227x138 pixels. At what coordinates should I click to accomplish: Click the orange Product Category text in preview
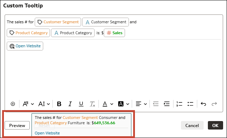click(51, 123)
